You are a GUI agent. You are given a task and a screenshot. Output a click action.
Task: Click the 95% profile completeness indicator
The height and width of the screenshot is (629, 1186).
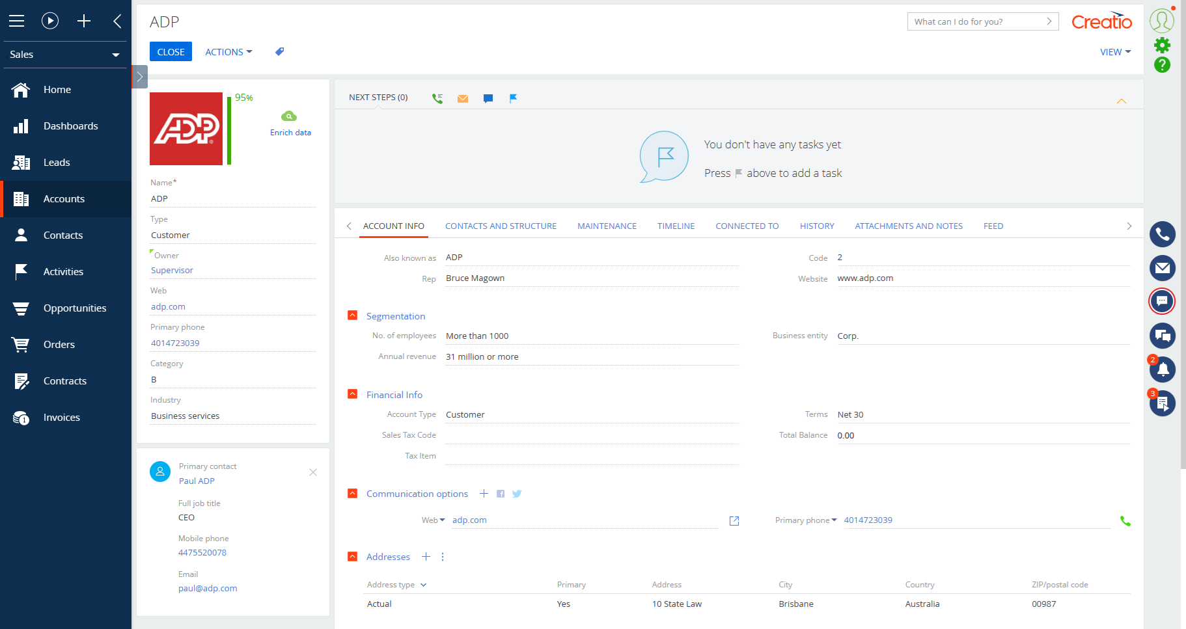244,98
